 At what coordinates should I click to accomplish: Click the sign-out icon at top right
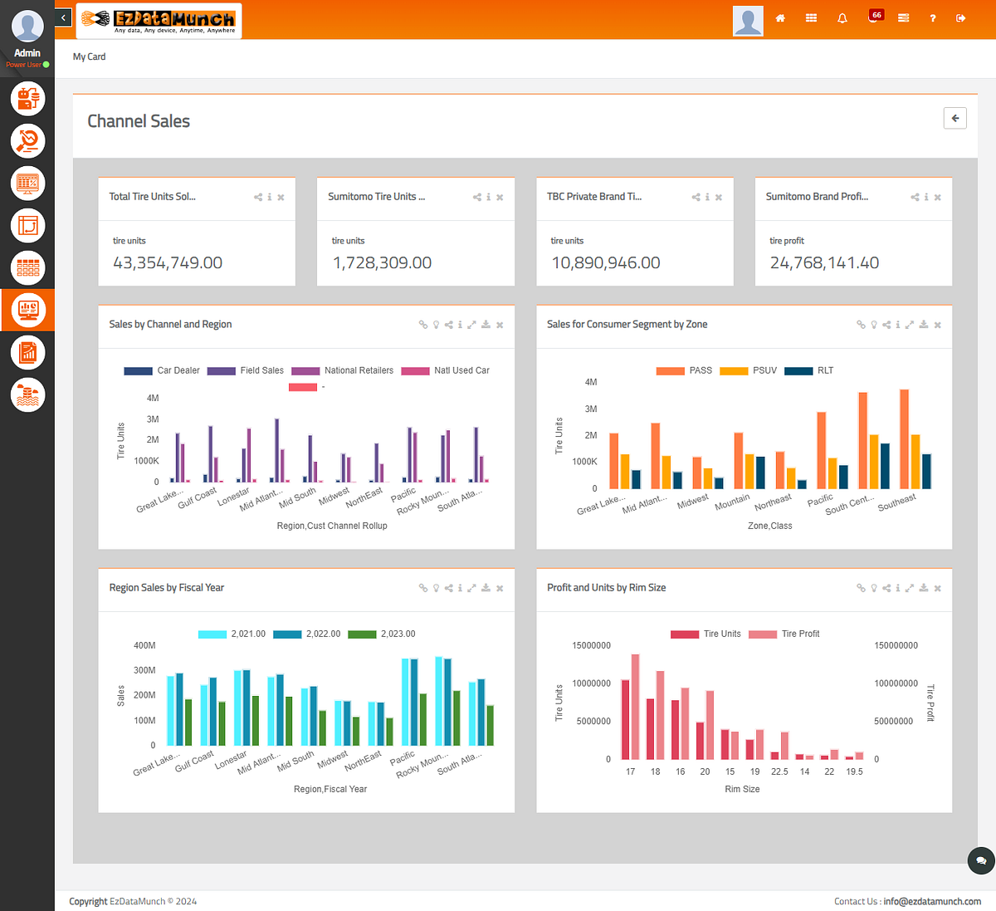[x=960, y=17]
